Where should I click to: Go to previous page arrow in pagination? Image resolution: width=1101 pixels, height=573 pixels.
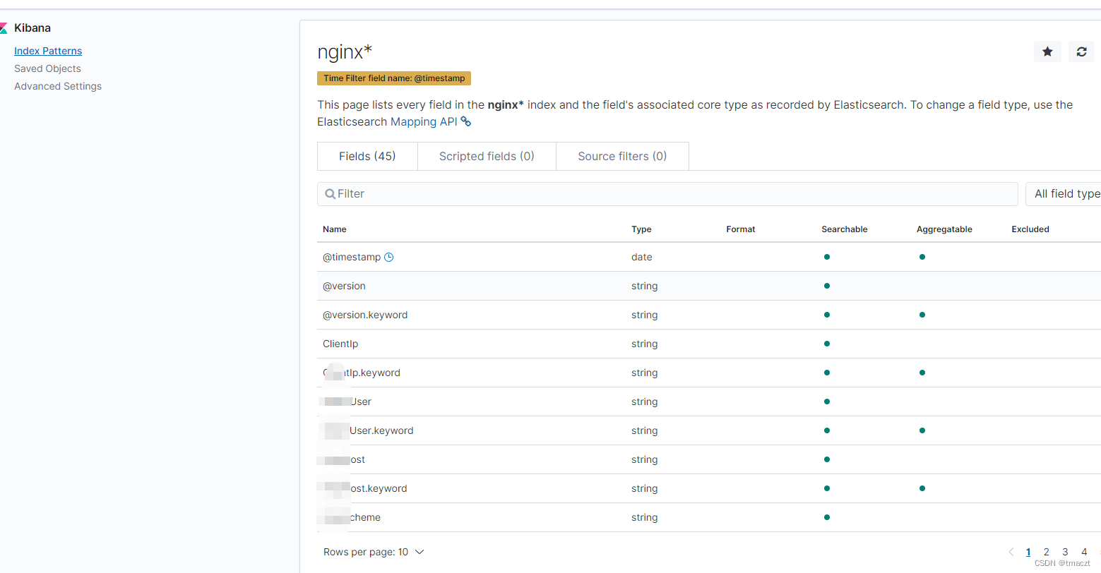click(x=1011, y=552)
